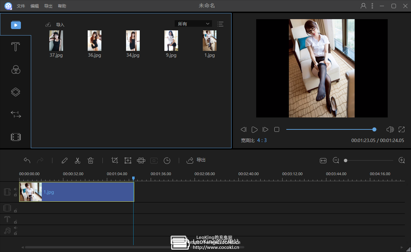Click the blue playhead marker on ruler
The image size is (411, 252).
[x=134, y=178]
